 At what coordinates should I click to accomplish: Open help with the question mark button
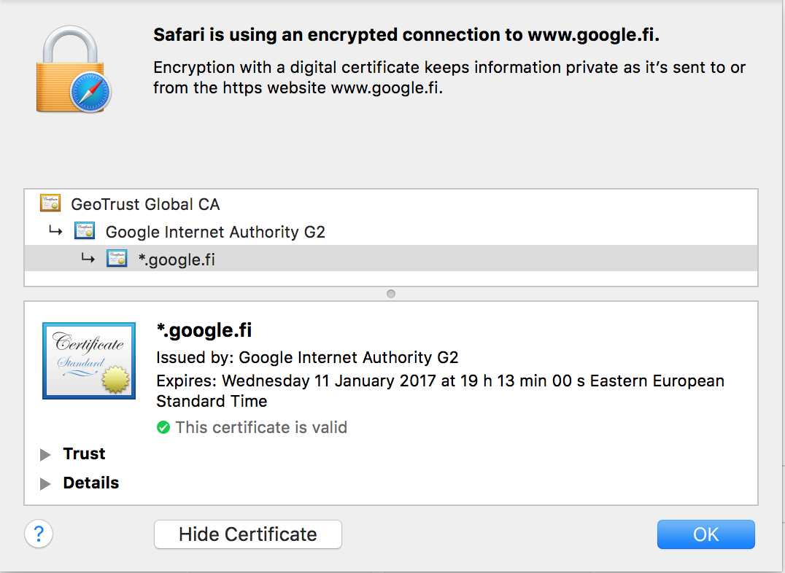(38, 534)
